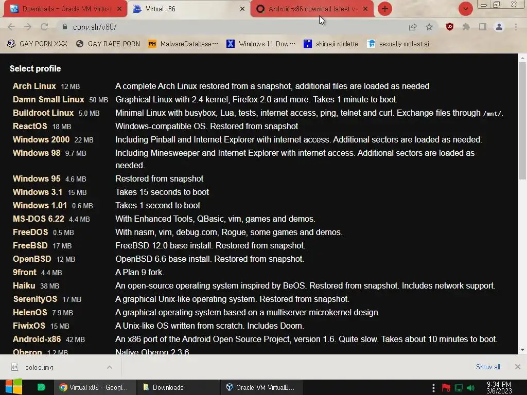This screenshot has width=527, height=395.
Task: Click the page vertical scrollbar thumb
Action: (x=522, y=121)
